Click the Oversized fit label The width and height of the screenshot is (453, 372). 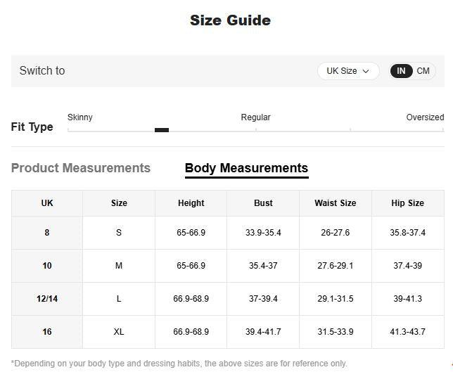point(425,117)
